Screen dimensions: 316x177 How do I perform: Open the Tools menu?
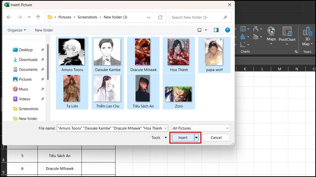[159, 138]
